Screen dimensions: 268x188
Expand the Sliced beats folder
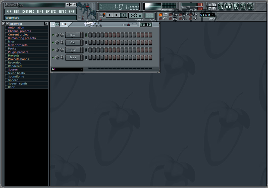pyautogui.click(x=27, y=73)
